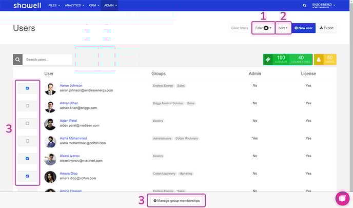Open Amara Diop's profile link
Screen dimensions: 353x208
pyautogui.click(x=68, y=174)
